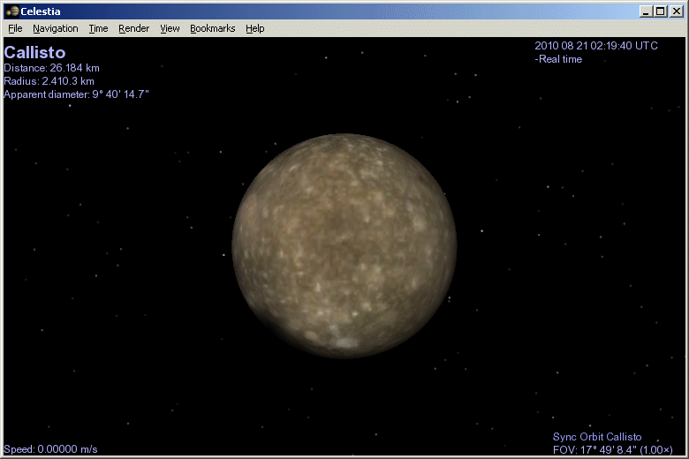Open the Bookmarks menu

point(212,28)
